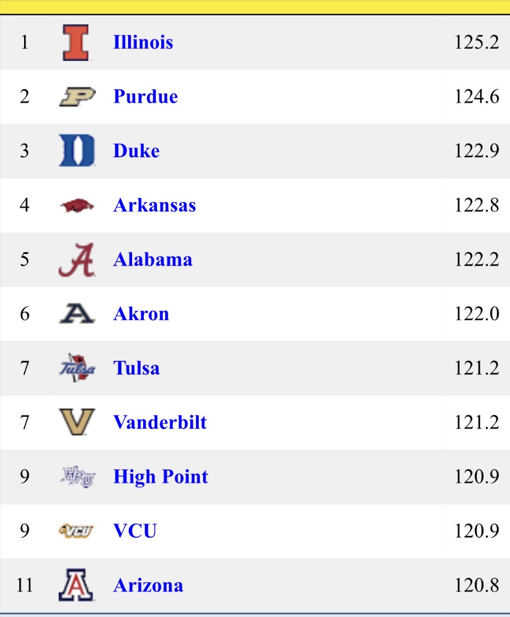Open the Akron team link
Viewport: 510px width, 617px height.
[x=141, y=314]
